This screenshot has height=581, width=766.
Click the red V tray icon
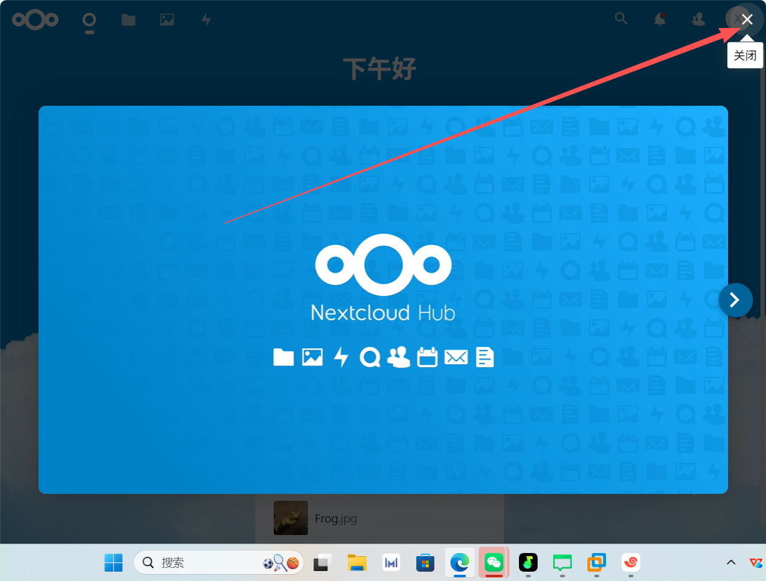(756, 562)
